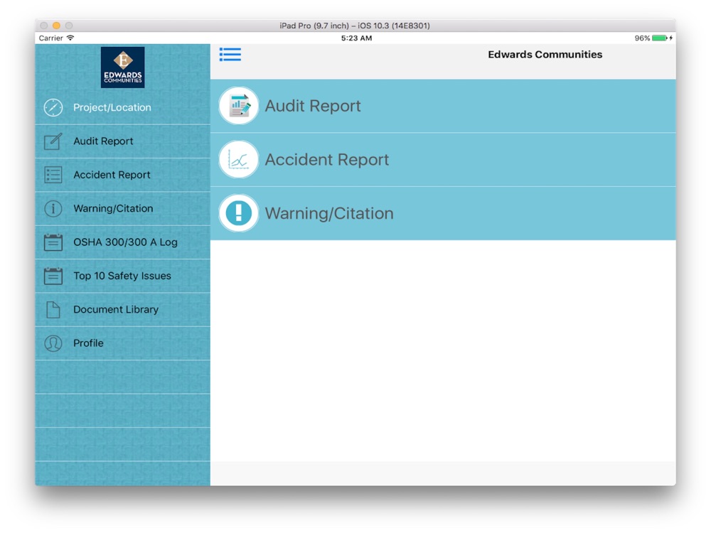Click the Accident Report list icon in sidebar
The width and height of the screenshot is (711, 533).
(x=53, y=175)
